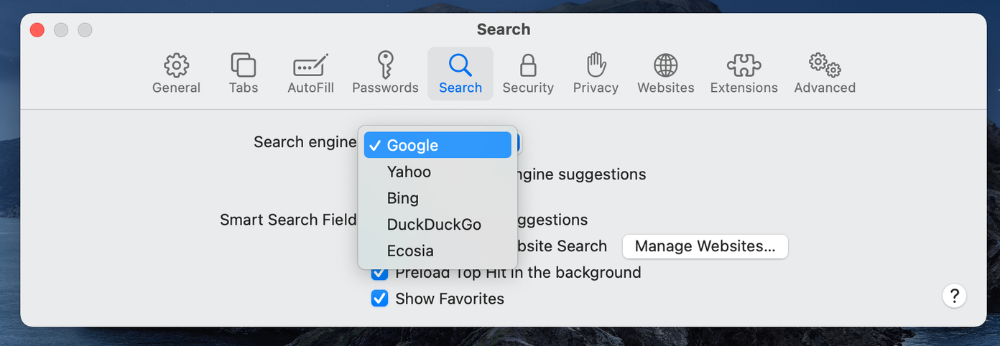Open the AutoFill preferences icon
Screen dimensions: 1000x346
pyautogui.click(x=310, y=65)
